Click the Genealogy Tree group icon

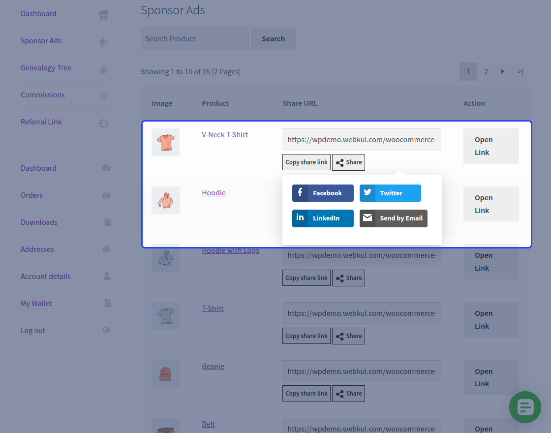tap(103, 69)
